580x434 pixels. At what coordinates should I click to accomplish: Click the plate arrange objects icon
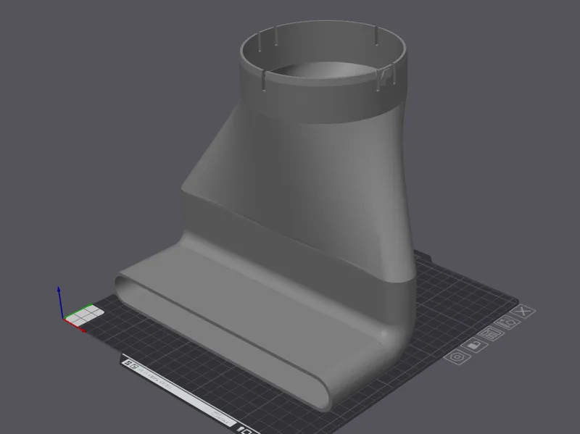(x=491, y=334)
